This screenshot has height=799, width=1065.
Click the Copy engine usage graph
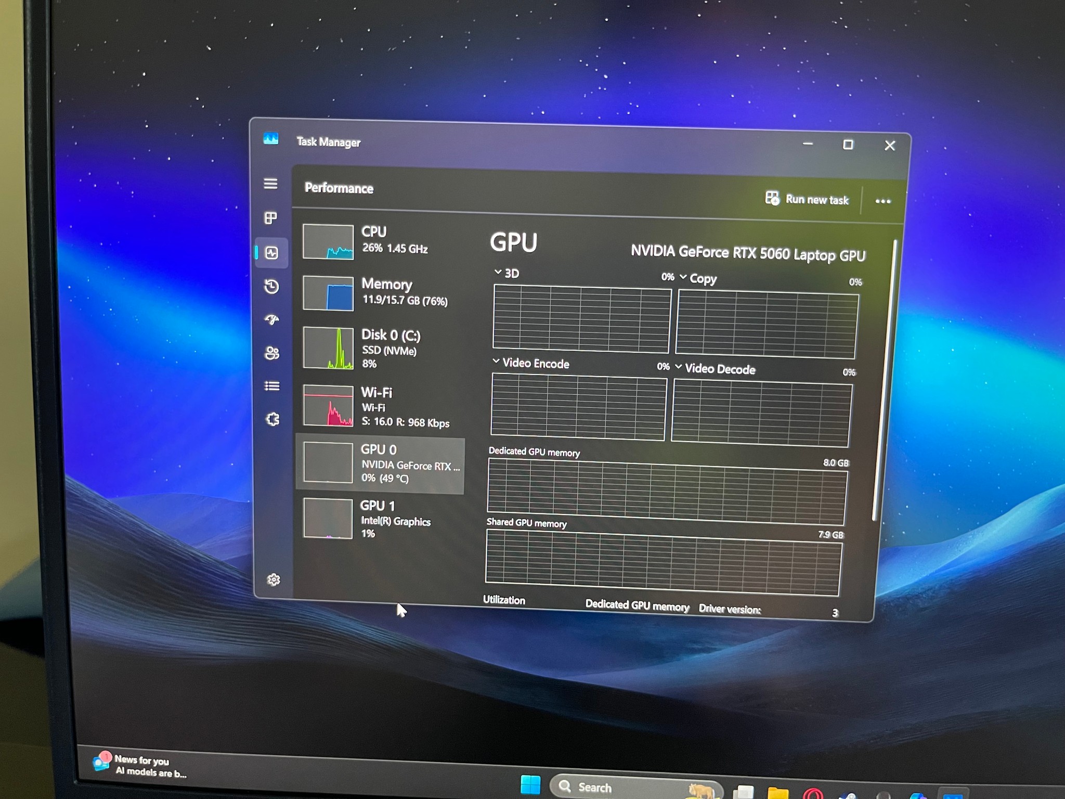click(x=767, y=324)
